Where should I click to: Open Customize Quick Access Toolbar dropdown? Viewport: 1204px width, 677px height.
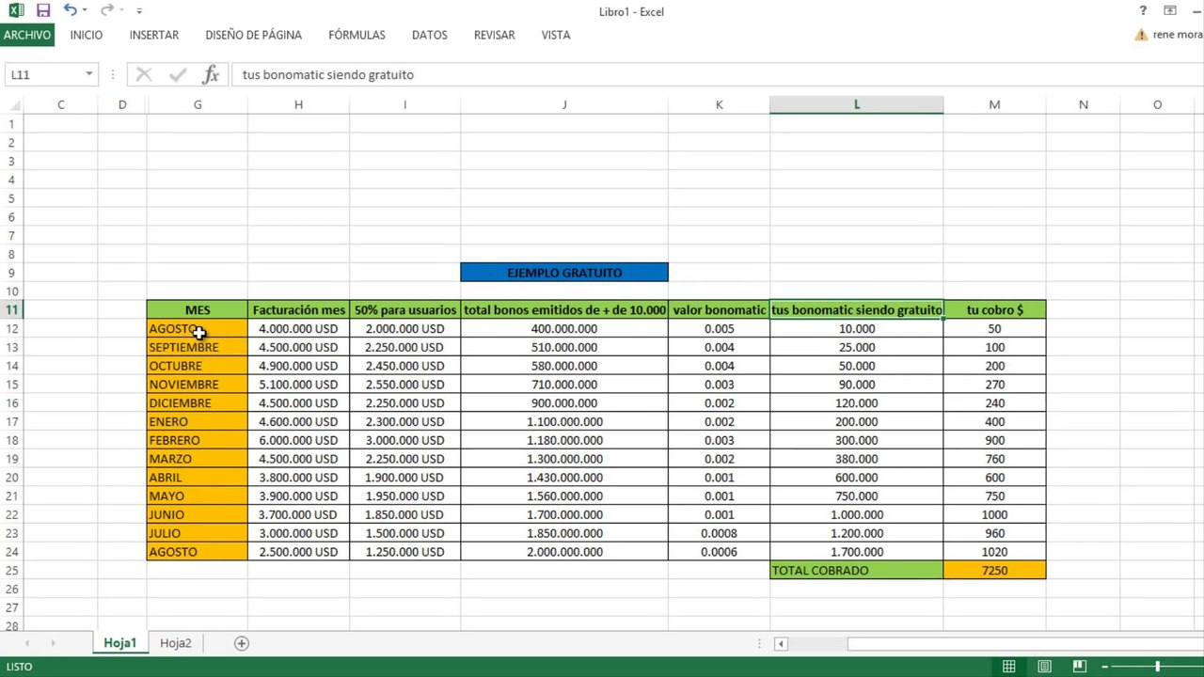pos(139,11)
